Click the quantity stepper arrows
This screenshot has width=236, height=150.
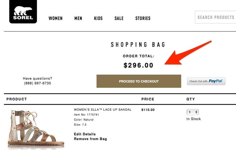click(x=196, y=112)
